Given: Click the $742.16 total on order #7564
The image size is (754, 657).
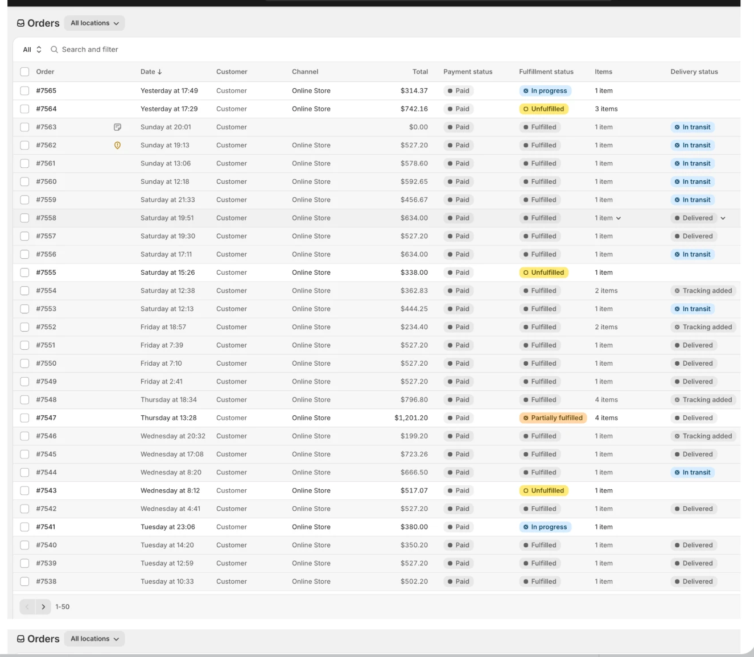Looking at the screenshot, I should [x=414, y=109].
